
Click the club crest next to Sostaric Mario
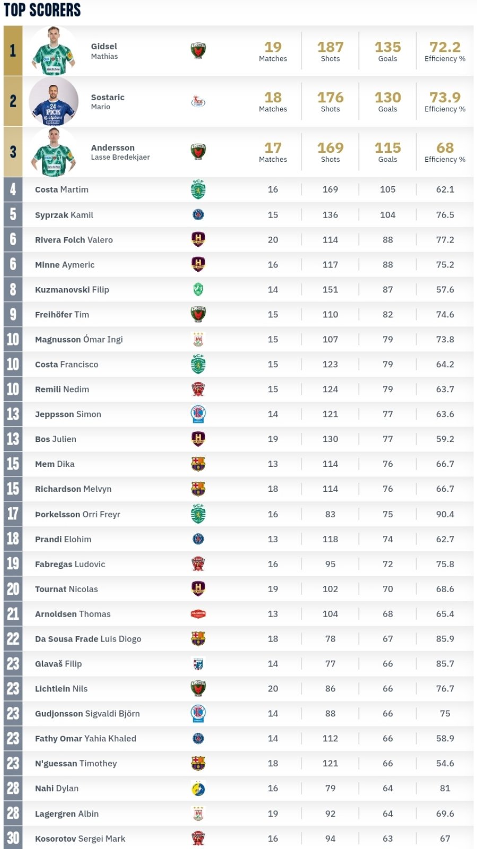click(198, 101)
